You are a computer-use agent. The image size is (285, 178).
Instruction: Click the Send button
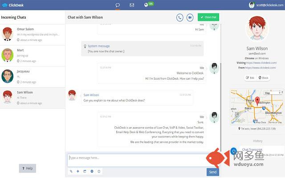(x=213, y=172)
